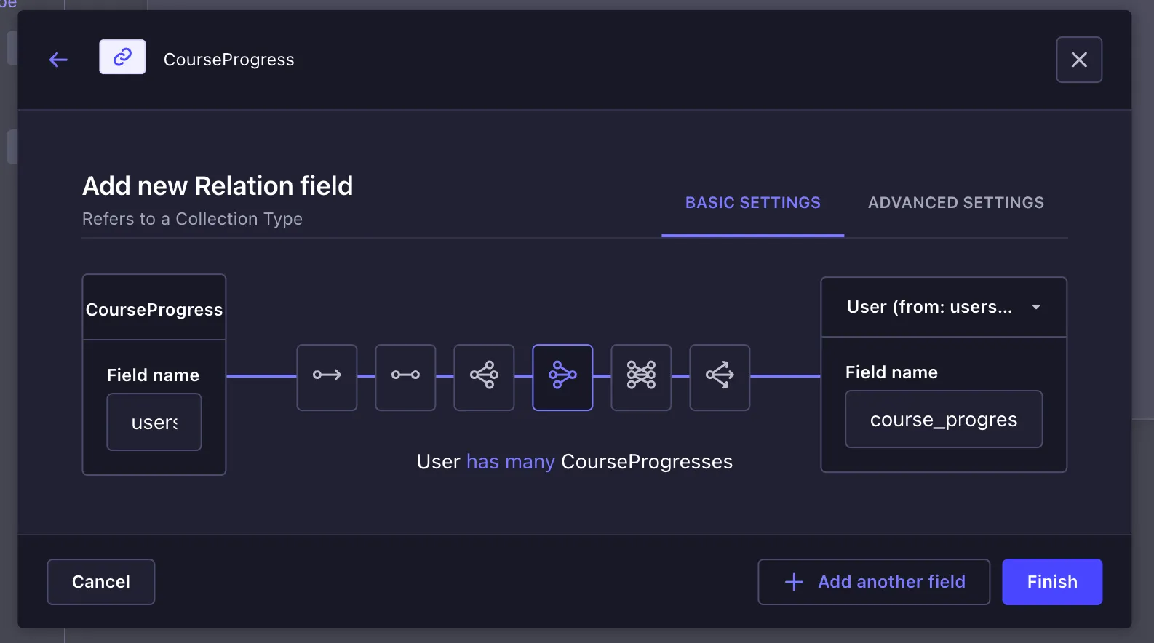1154x643 pixels.
Task: Close the CourseProgress dialog
Action: coord(1079,60)
